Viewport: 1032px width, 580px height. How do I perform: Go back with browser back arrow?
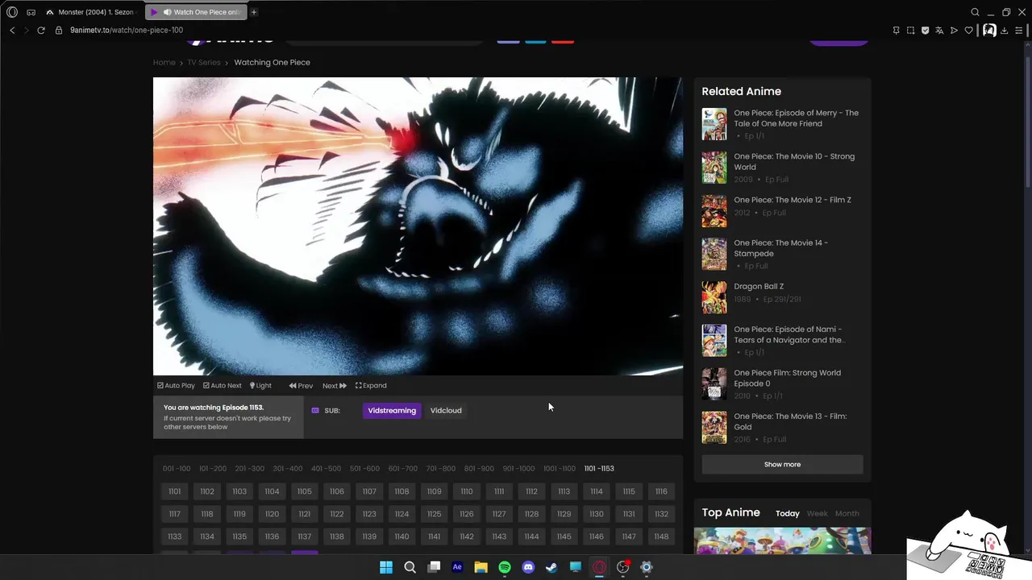(x=12, y=30)
